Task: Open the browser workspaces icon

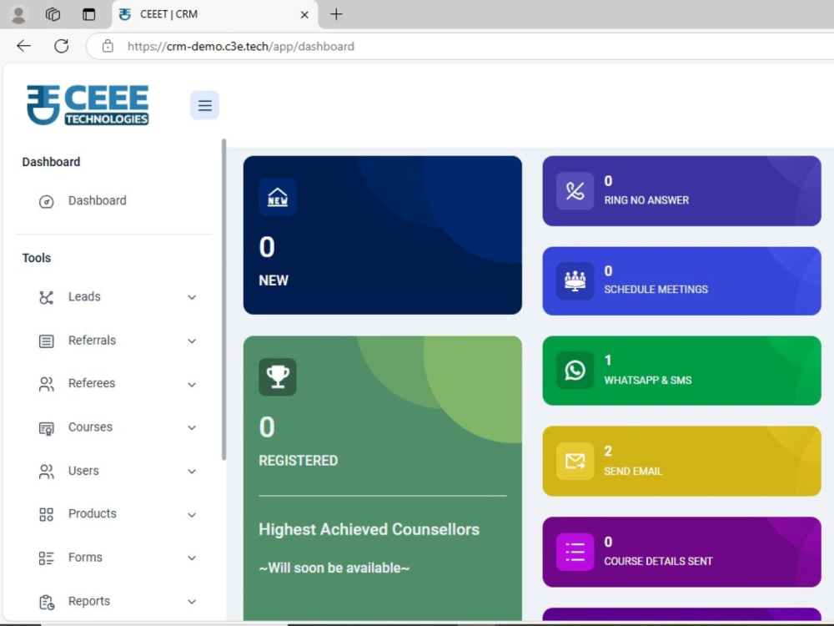Action: point(53,14)
